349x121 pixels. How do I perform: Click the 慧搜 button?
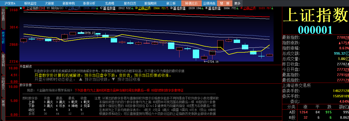225,3
